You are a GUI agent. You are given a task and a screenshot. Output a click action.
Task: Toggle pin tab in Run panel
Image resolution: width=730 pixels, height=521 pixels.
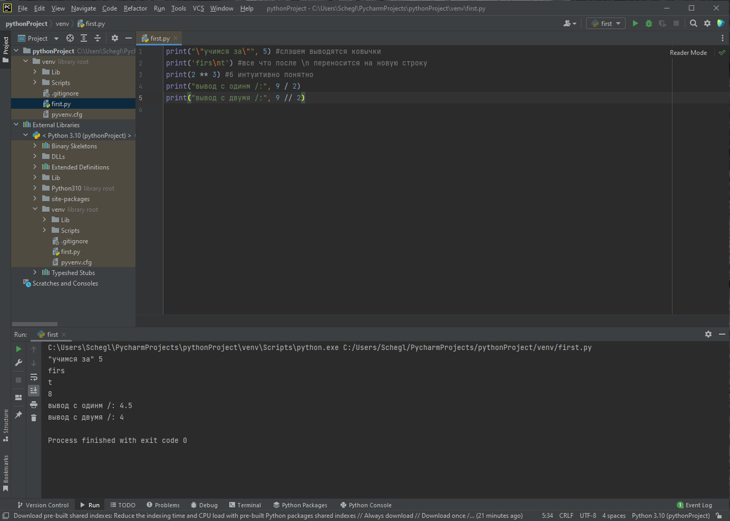19,414
